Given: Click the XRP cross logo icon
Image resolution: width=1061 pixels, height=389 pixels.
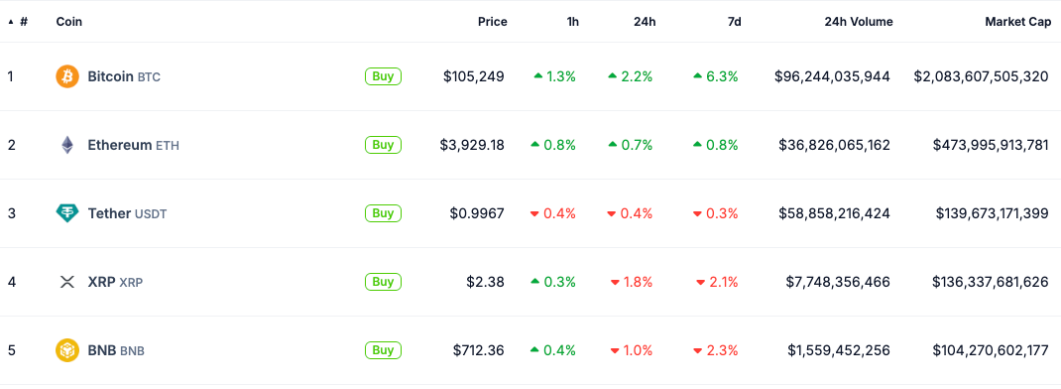Looking at the screenshot, I should [67, 282].
